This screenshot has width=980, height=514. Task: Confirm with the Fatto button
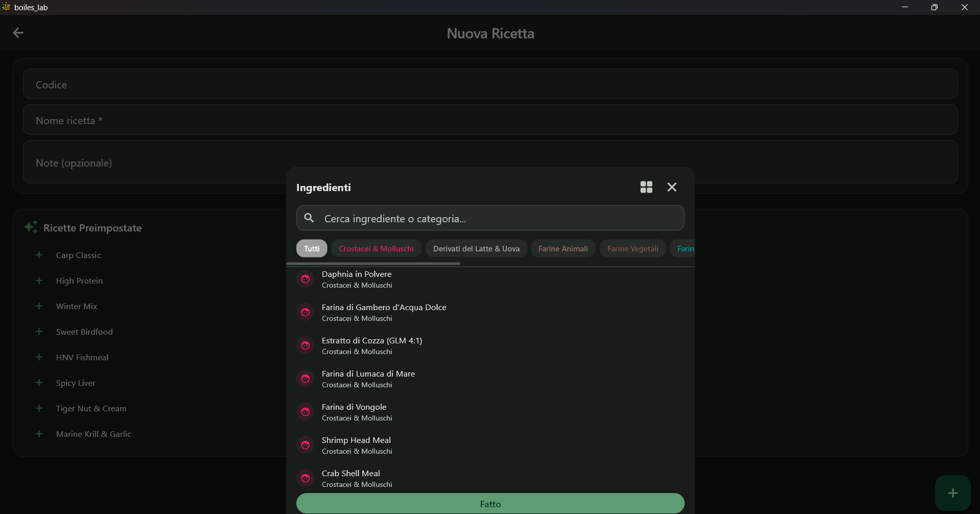pyautogui.click(x=490, y=503)
